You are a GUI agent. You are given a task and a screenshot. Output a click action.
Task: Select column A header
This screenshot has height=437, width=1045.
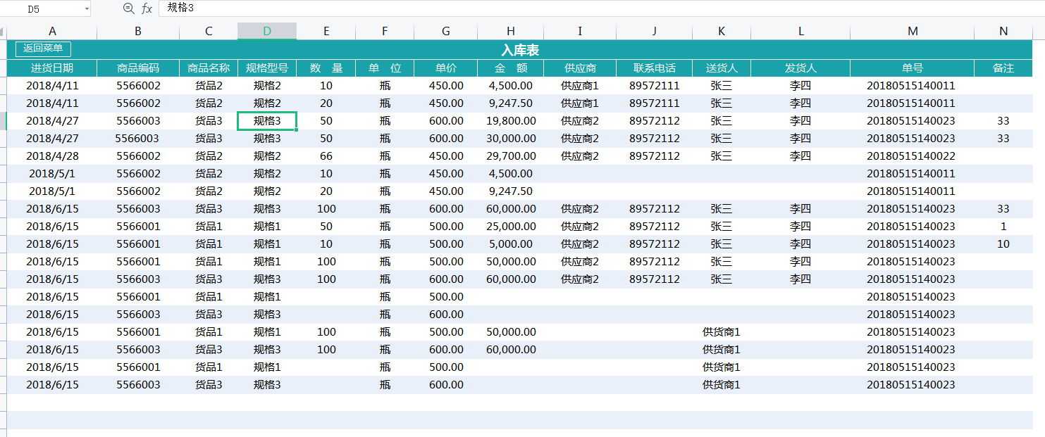pos(52,31)
